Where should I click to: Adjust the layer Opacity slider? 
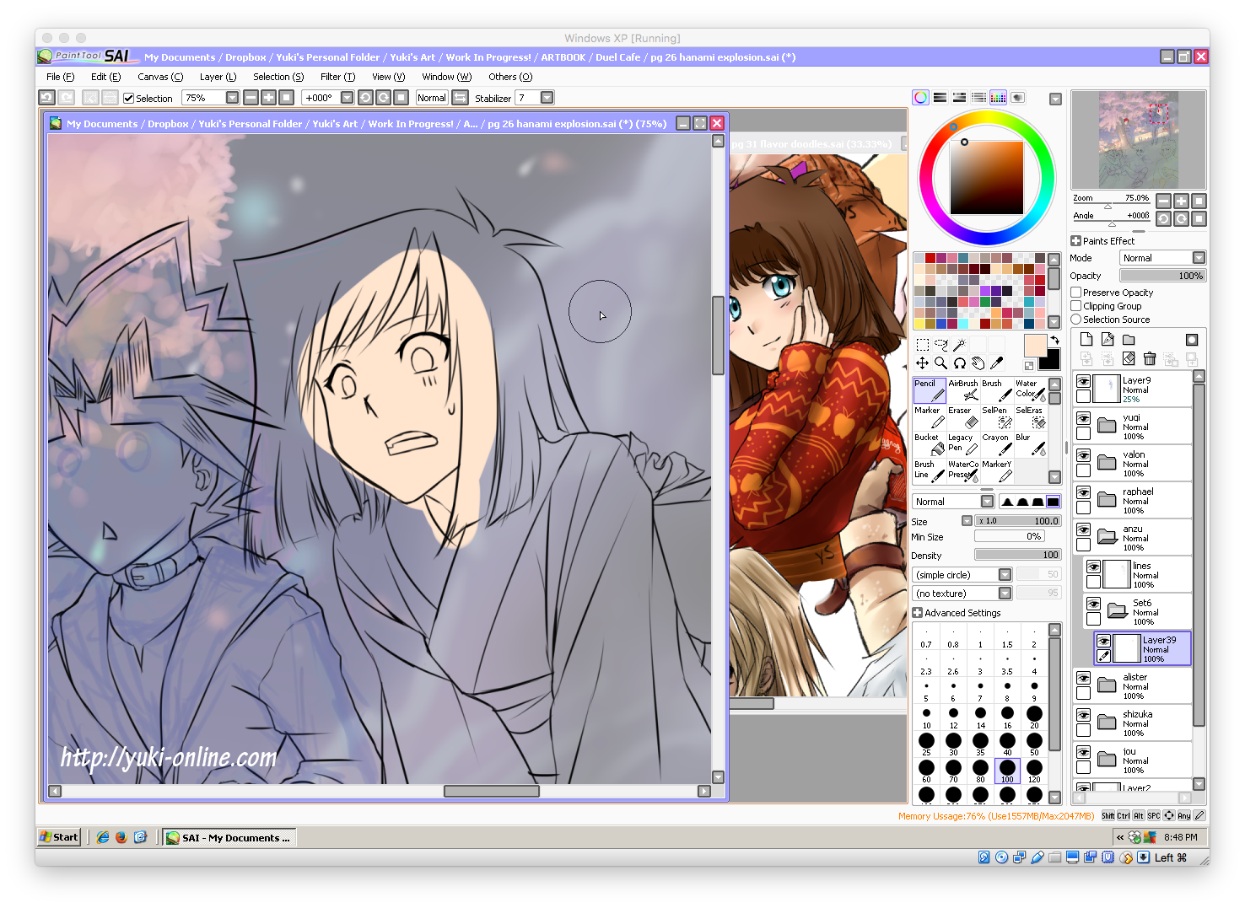[1163, 276]
